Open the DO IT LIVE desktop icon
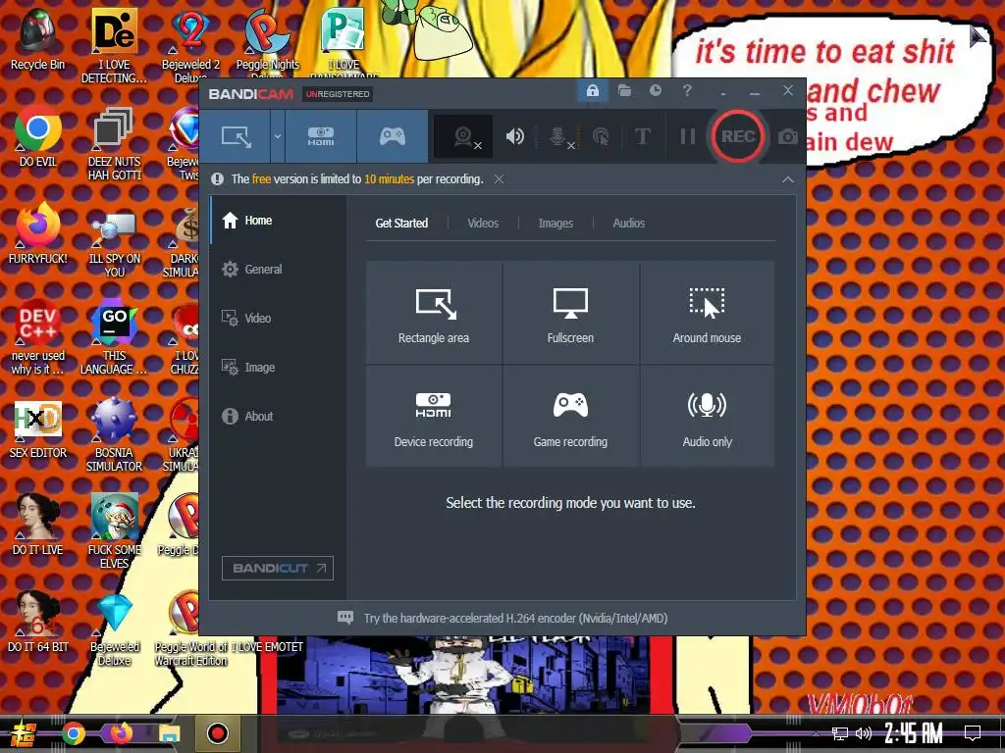This screenshot has width=1005, height=753. tap(38, 526)
